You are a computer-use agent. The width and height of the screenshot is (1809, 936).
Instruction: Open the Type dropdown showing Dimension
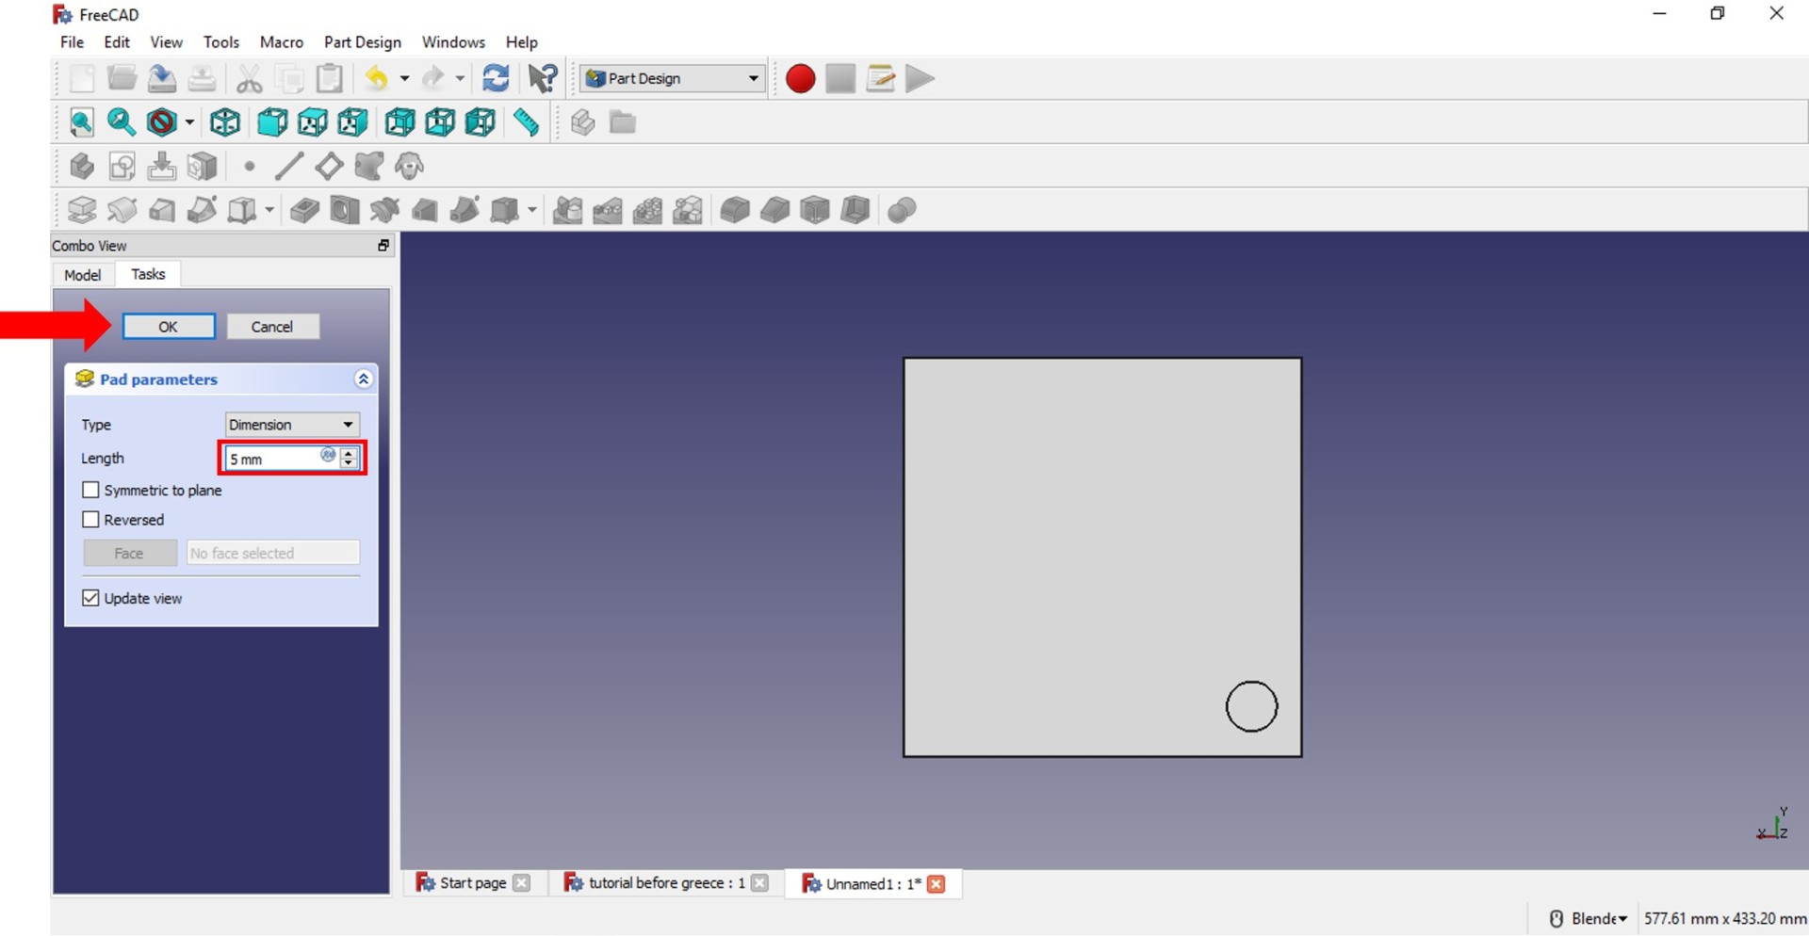coord(291,424)
